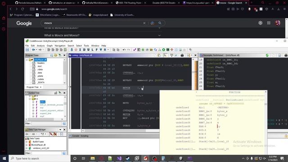Viewport: 288px width, 162px height.
Task: Open Google quick settings gear
Action: (261, 23)
